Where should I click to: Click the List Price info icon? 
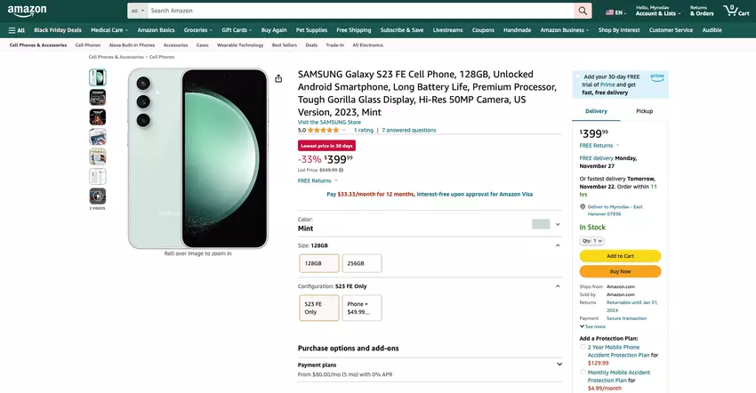coord(341,170)
